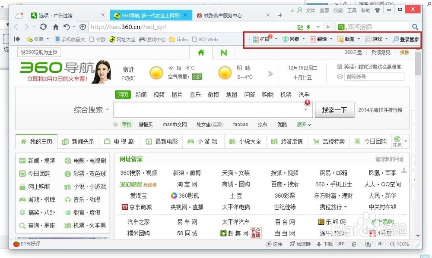432x258 pixels.
Task: Collapse the sidebar arrow left of 收藏
Action: click(x=17, y=39)
